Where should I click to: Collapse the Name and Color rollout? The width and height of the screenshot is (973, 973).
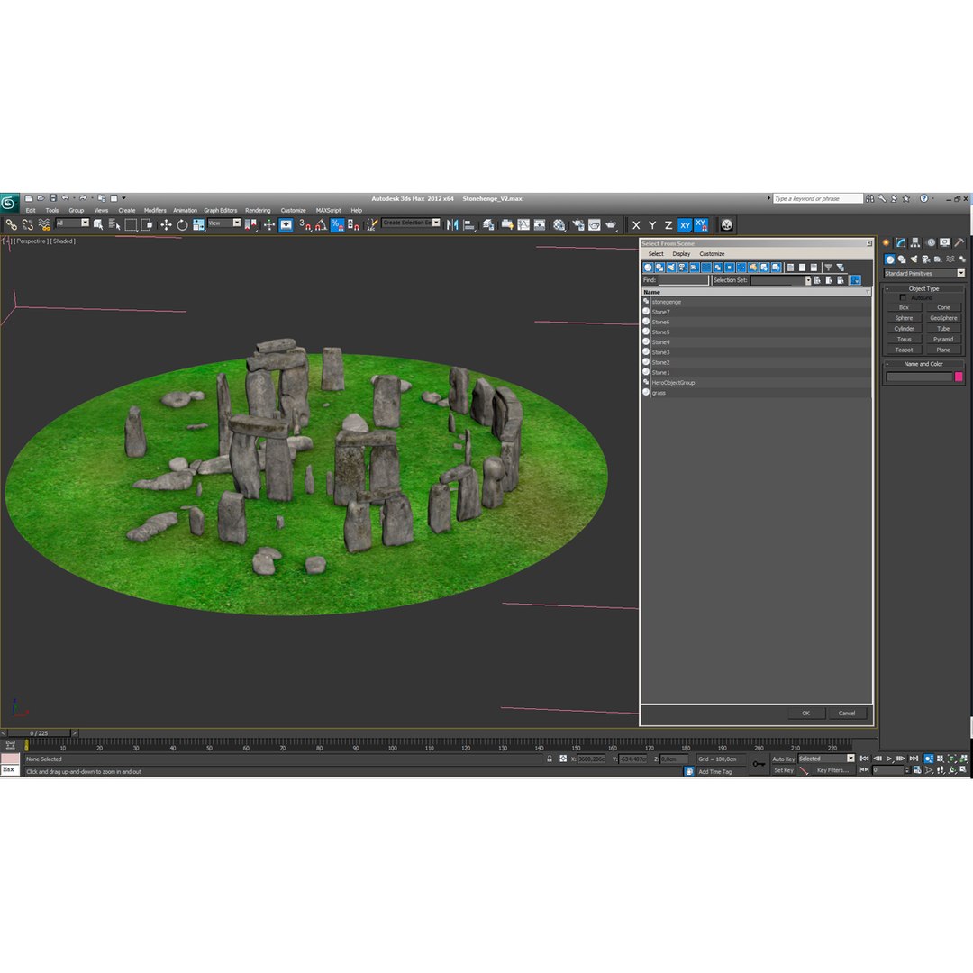tap(923, 364)
